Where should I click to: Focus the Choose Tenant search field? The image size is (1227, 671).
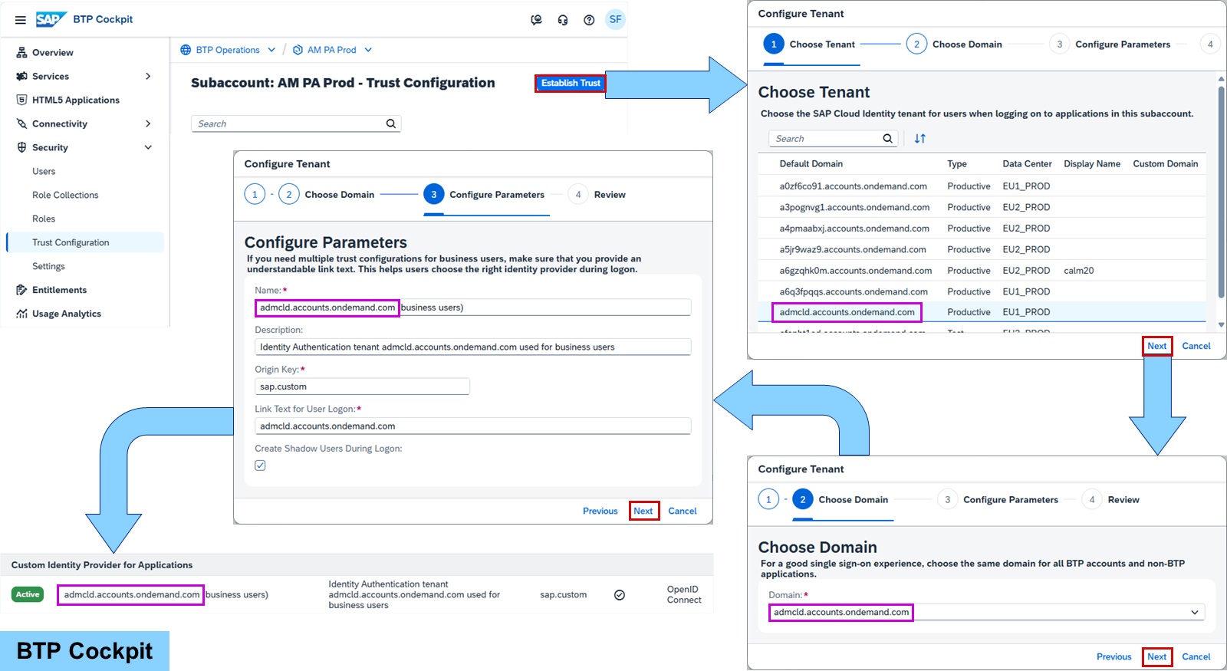(x=833, y=139)
